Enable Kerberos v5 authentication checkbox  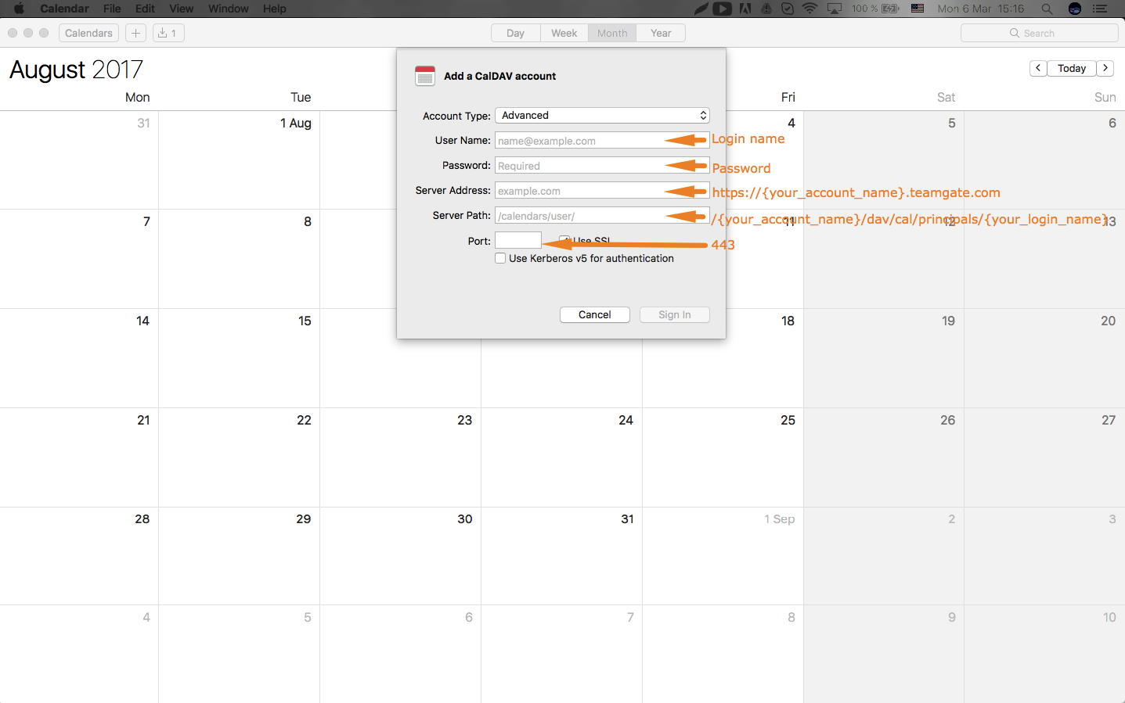500,258
